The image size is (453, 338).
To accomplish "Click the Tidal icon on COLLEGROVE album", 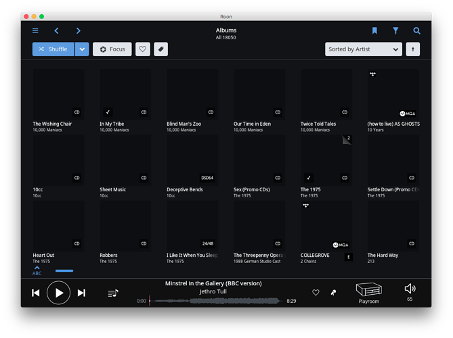I will pos(305,206).
